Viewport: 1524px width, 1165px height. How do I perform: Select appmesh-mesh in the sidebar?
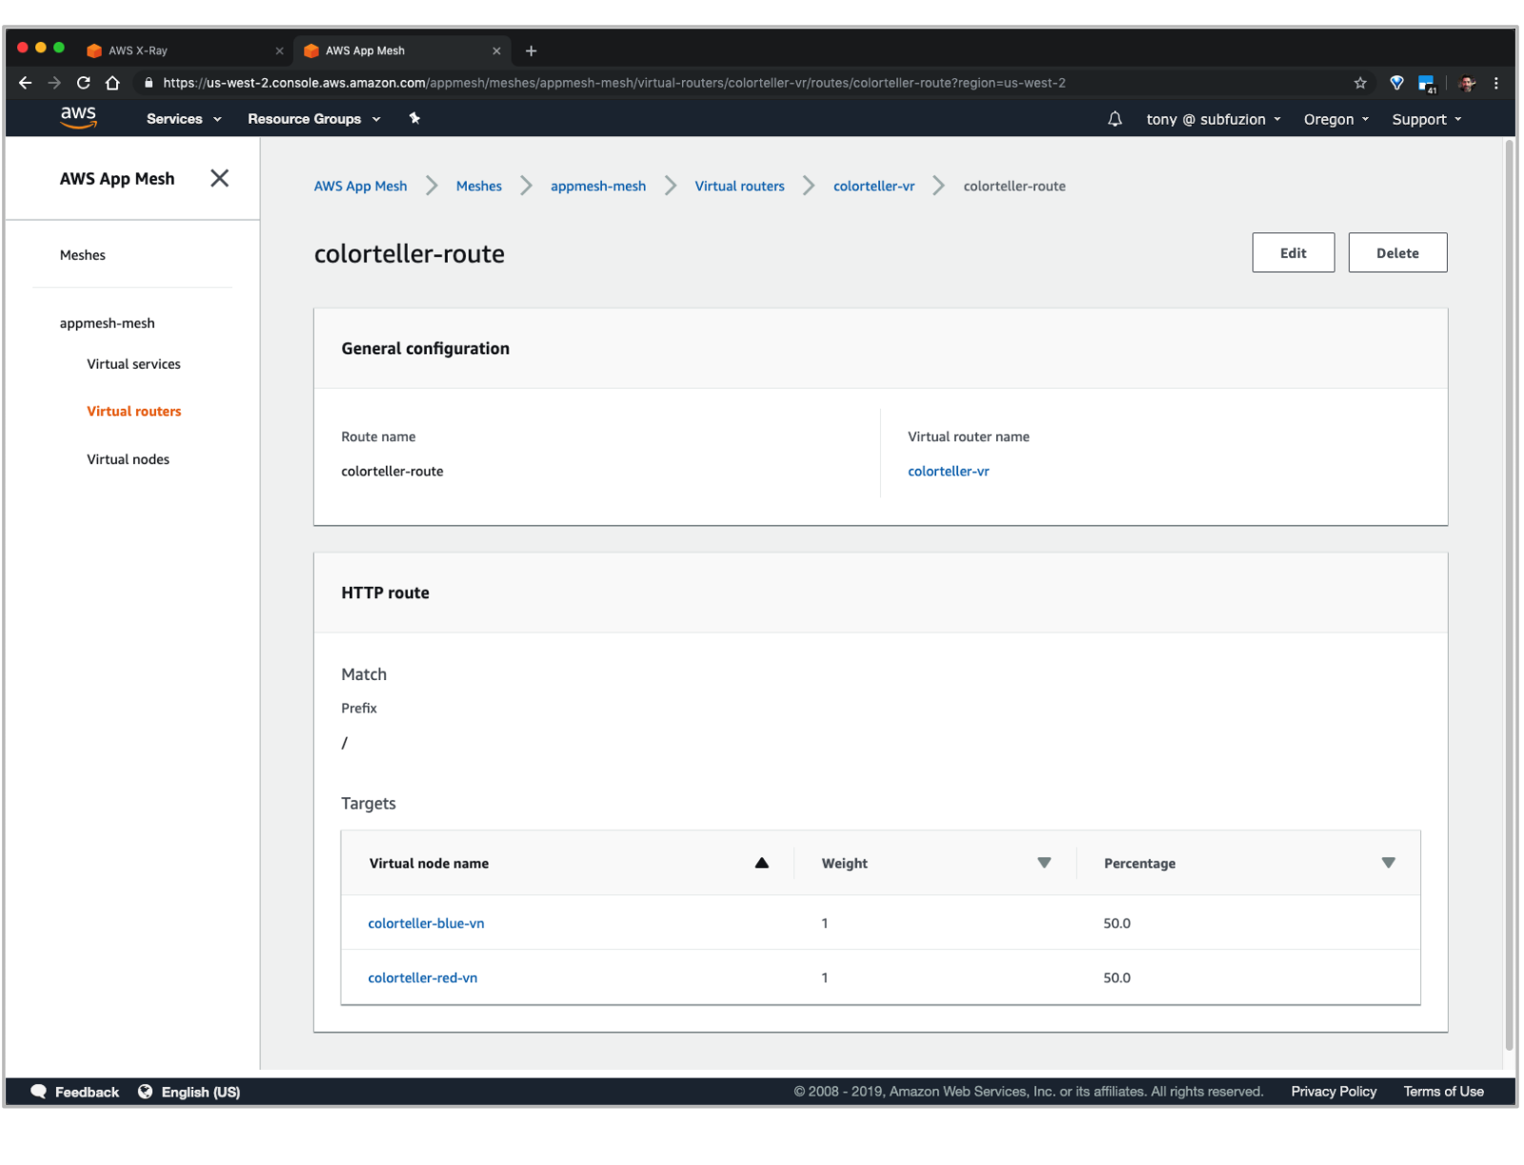108,323
